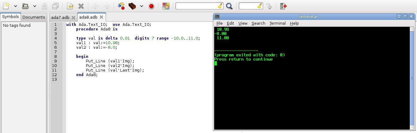The width and height of the screenshot is (417, 133).
Task: Close the current file with X icon
Action: tap(81, 6)
